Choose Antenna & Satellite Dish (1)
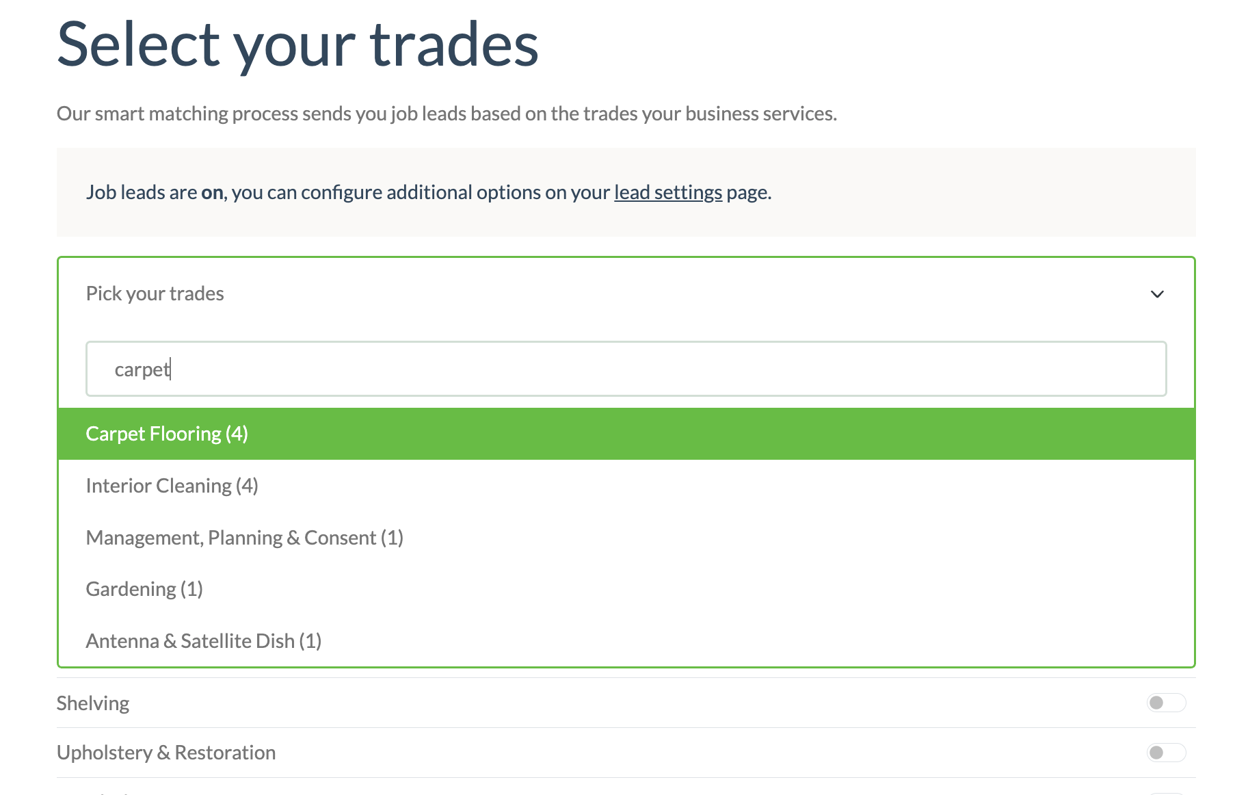1235x795 pixels. (203, 641)
